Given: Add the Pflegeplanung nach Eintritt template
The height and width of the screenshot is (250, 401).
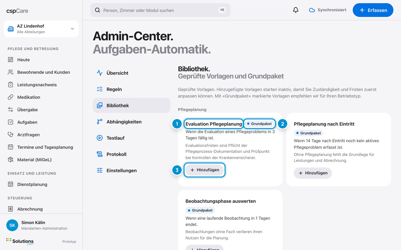Looking at the screenshot, I should coord(313,173).
